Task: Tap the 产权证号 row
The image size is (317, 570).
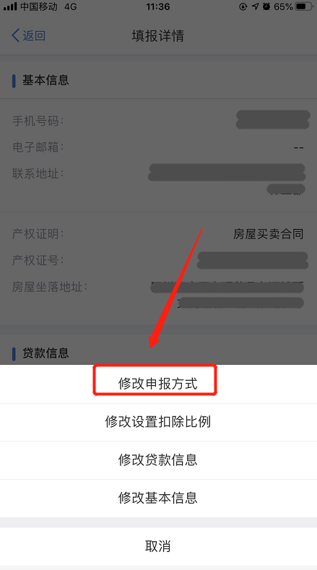Action: click(158, 260)
